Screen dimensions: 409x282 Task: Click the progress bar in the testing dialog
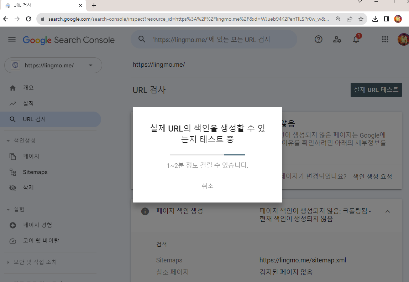[x=208, y=155]
